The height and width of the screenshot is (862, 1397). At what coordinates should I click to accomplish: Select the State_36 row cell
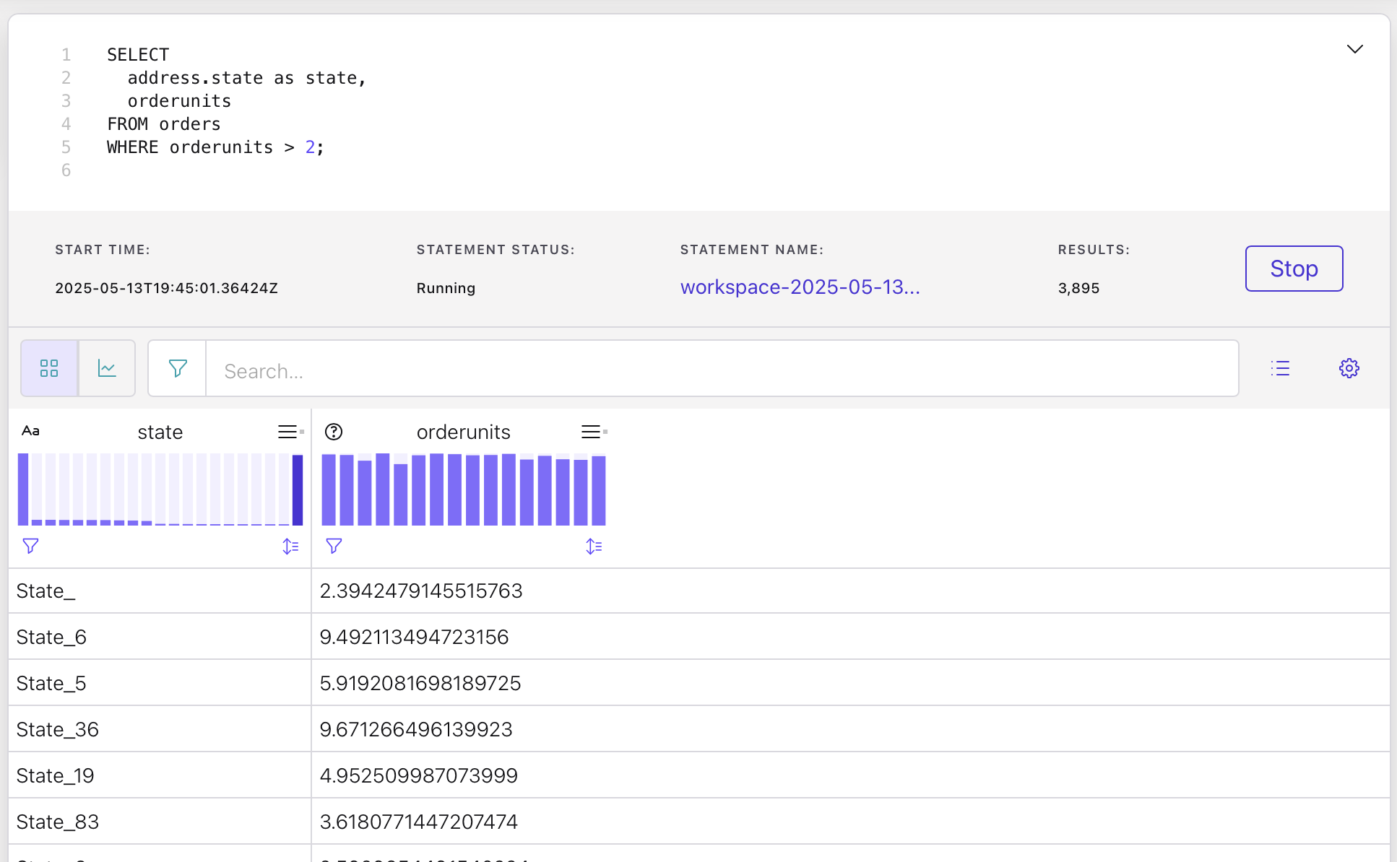coord(58,729)
